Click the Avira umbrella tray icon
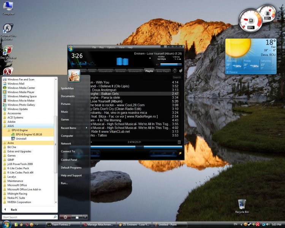285x228 pixels. (x=258, y=224)
